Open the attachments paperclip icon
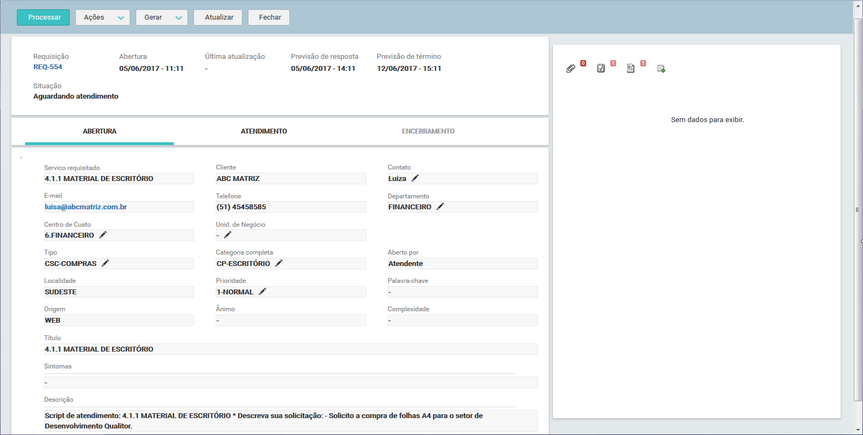Screen dimensions: 863x435 [570, 69]
